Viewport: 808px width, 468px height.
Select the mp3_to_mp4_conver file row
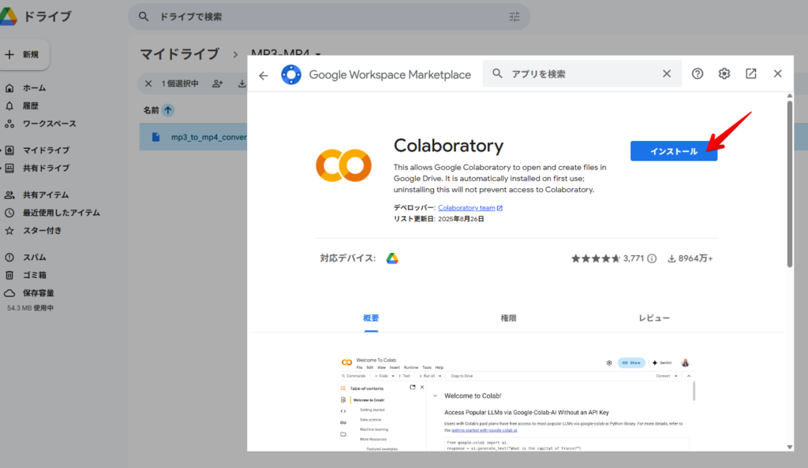[193, 137]
